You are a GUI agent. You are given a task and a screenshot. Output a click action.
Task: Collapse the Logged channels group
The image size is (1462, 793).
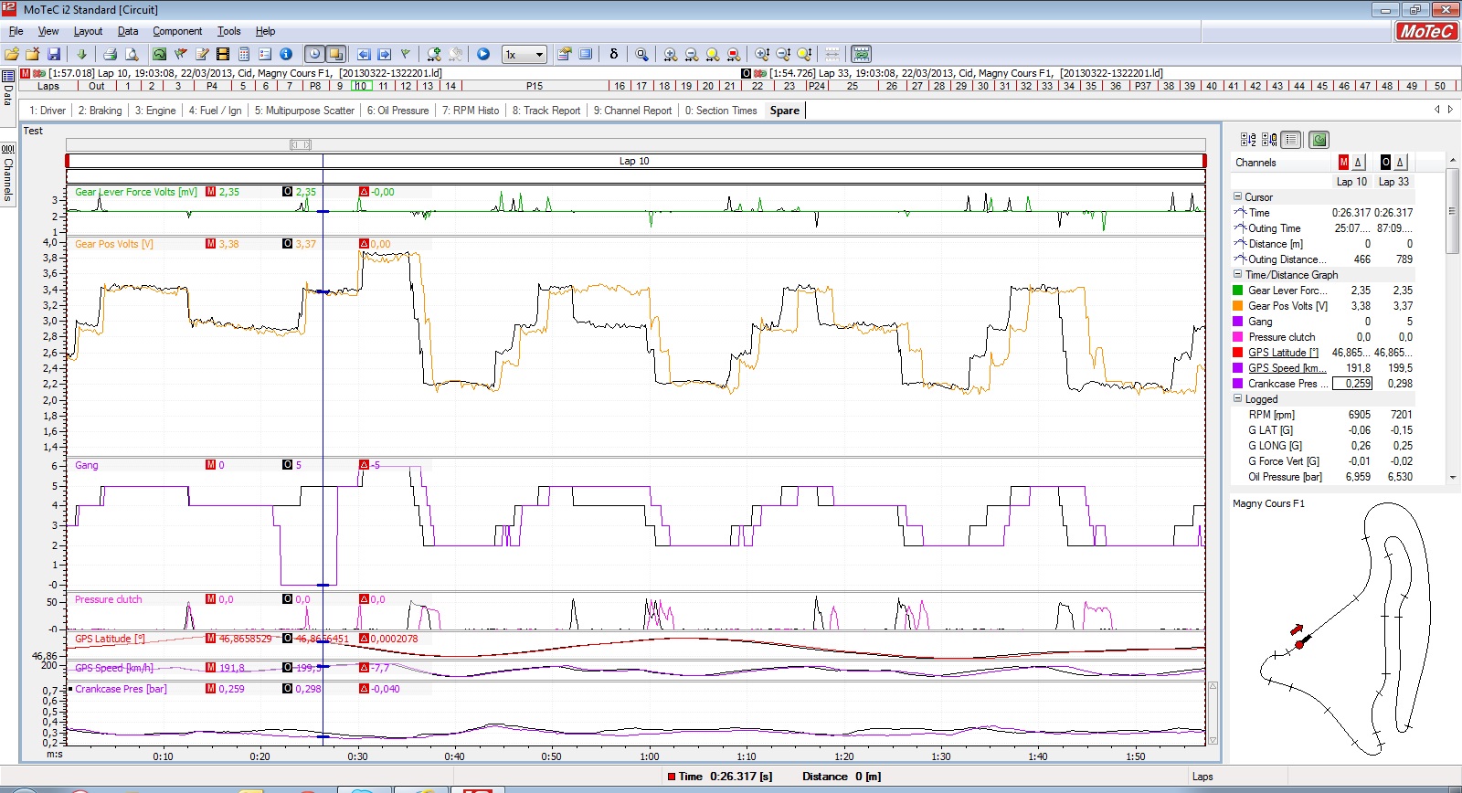(x=1237, y=398)
